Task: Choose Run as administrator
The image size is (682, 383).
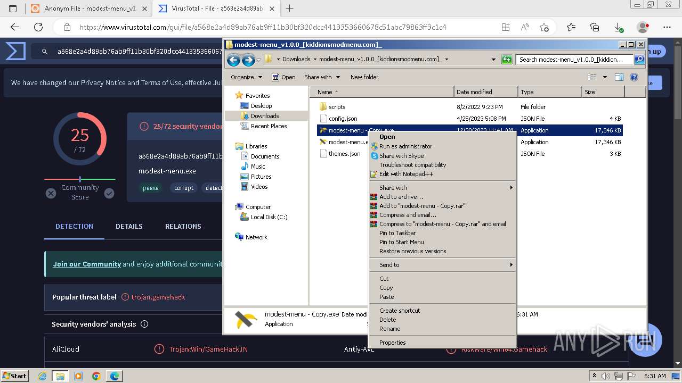Action: coord(442,146)
